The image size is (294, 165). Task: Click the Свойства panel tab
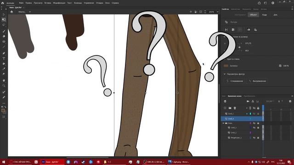tap(225, 9)
